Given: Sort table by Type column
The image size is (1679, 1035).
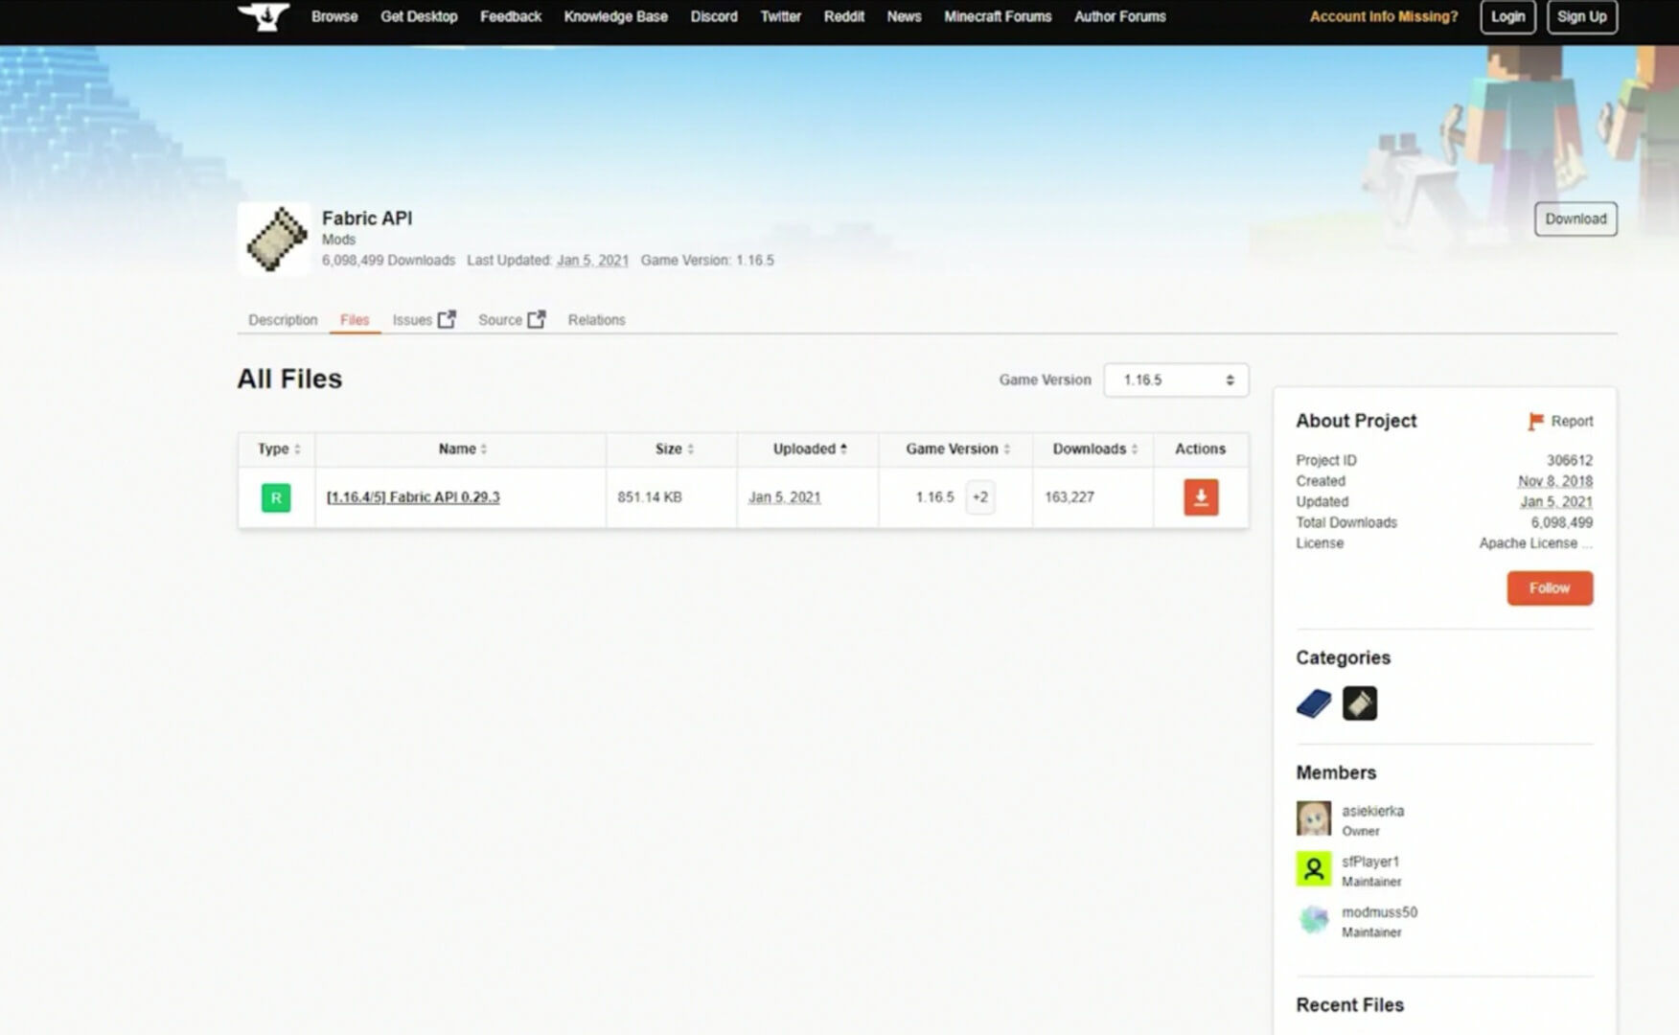Looking at the screenshot, I should point(278,448).
